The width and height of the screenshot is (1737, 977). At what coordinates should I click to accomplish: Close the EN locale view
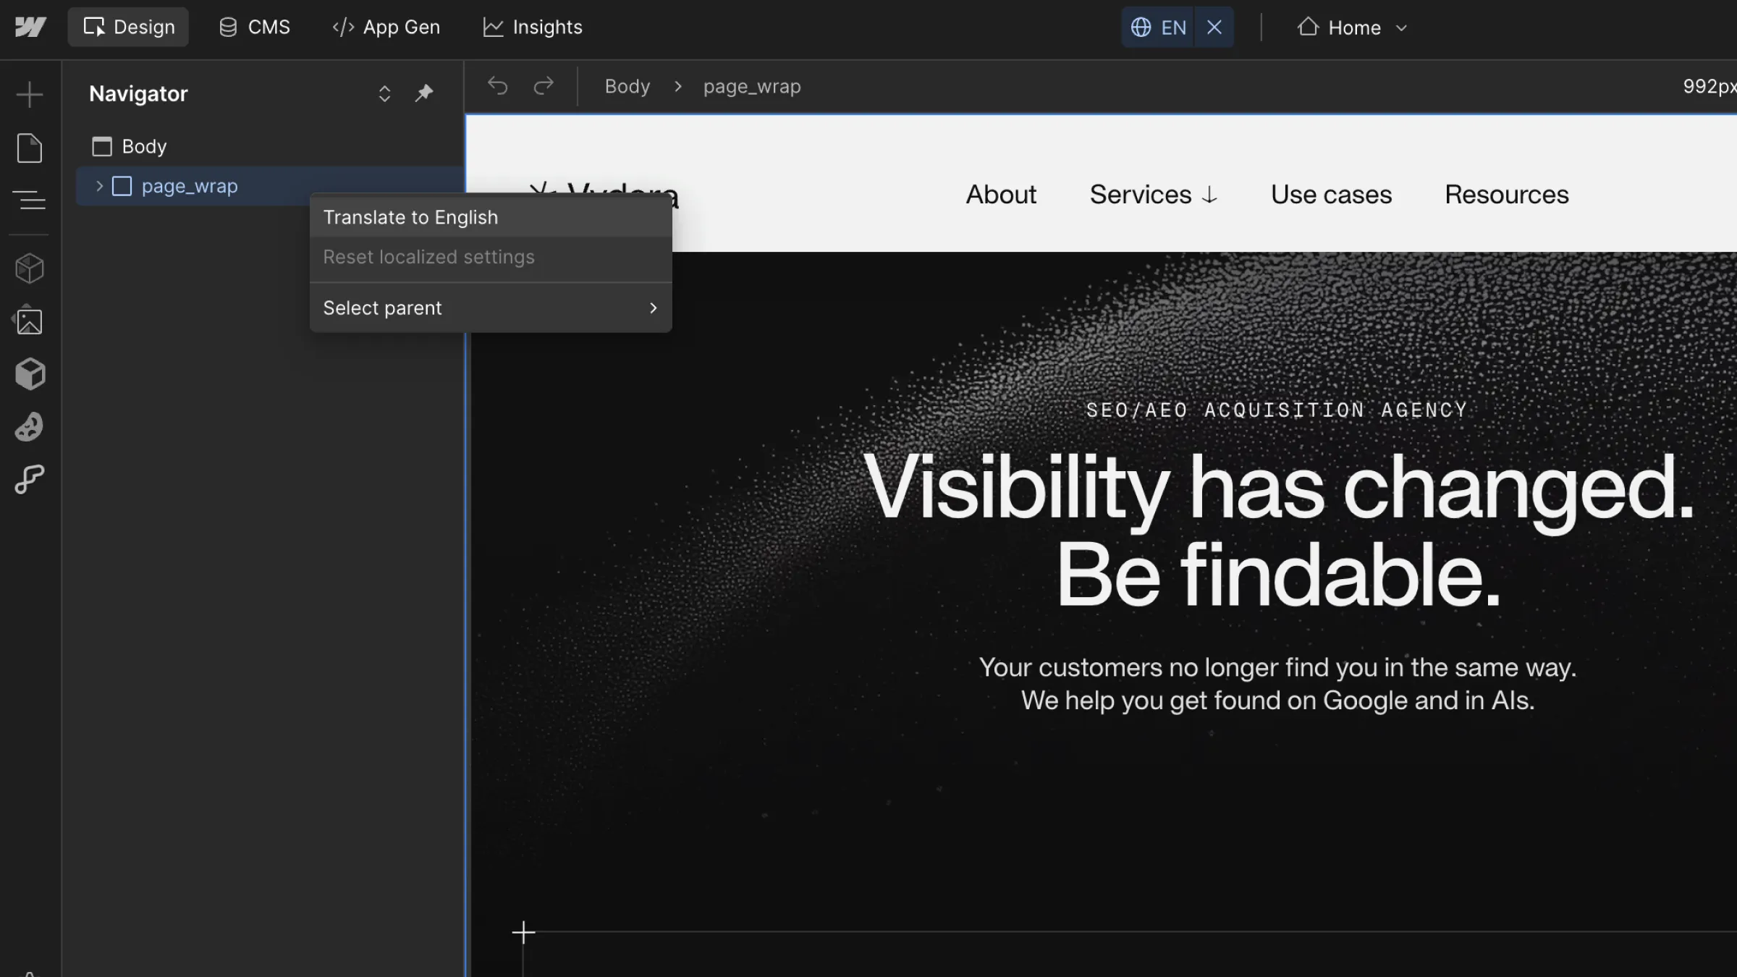(1214, 28)
